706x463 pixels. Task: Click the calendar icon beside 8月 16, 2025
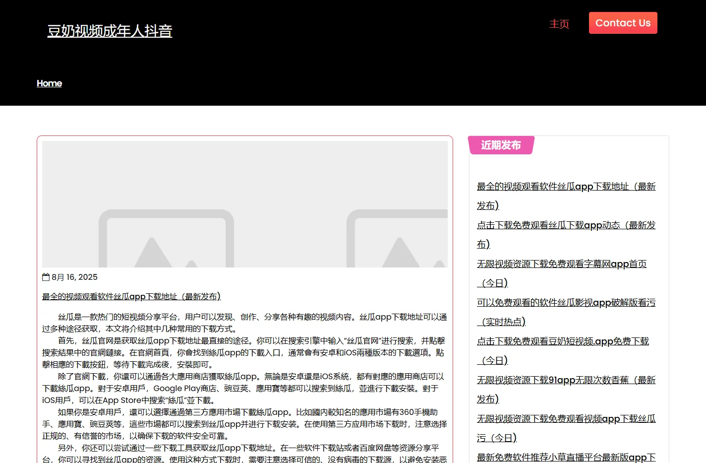(x=46, y=277)
